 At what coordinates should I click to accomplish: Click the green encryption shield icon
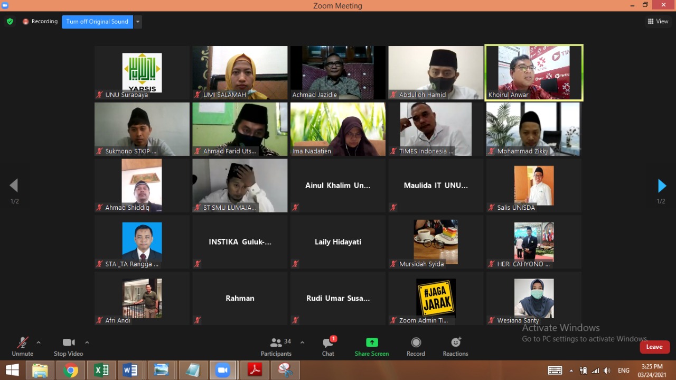coord(10,22)
